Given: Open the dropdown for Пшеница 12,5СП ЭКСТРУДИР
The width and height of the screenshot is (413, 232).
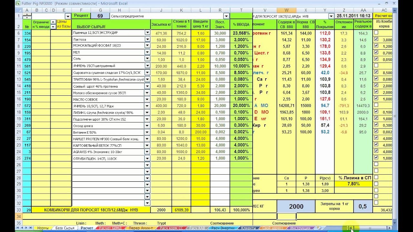Looking at the screenshot, I should tap(147, 33).
